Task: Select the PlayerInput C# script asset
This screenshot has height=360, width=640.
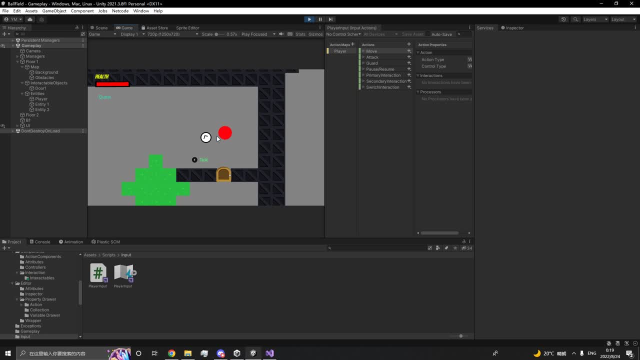Action: (x=98, y=273)
